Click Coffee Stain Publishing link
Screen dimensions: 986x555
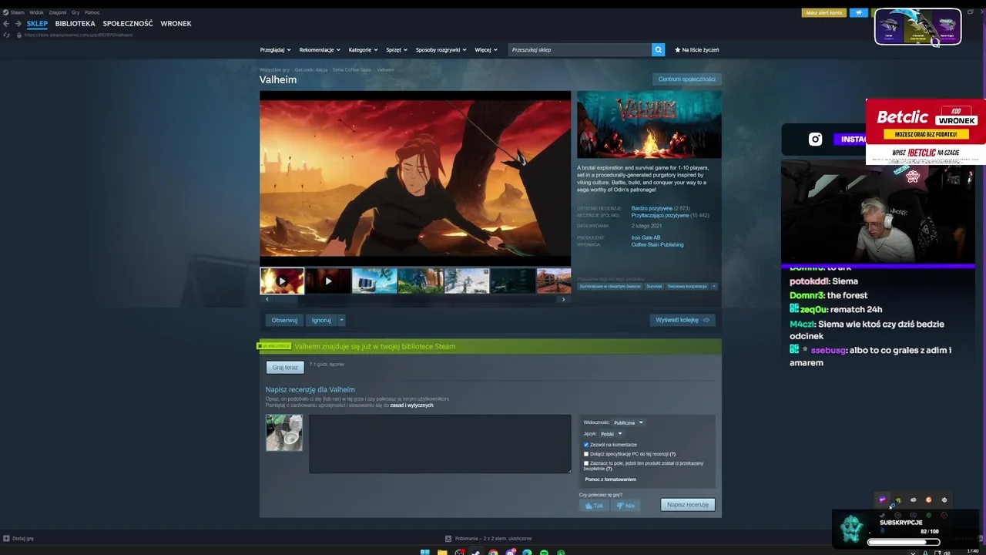[657, 244]
